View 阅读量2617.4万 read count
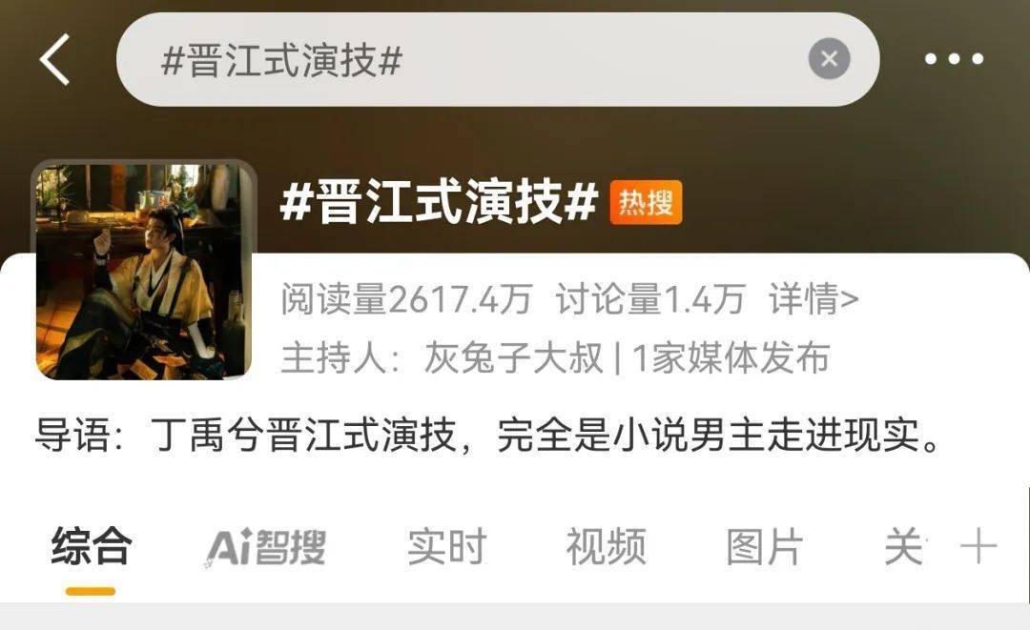Screen dimensions: 1030x630 pyautogui.click(x=406, y=299)
